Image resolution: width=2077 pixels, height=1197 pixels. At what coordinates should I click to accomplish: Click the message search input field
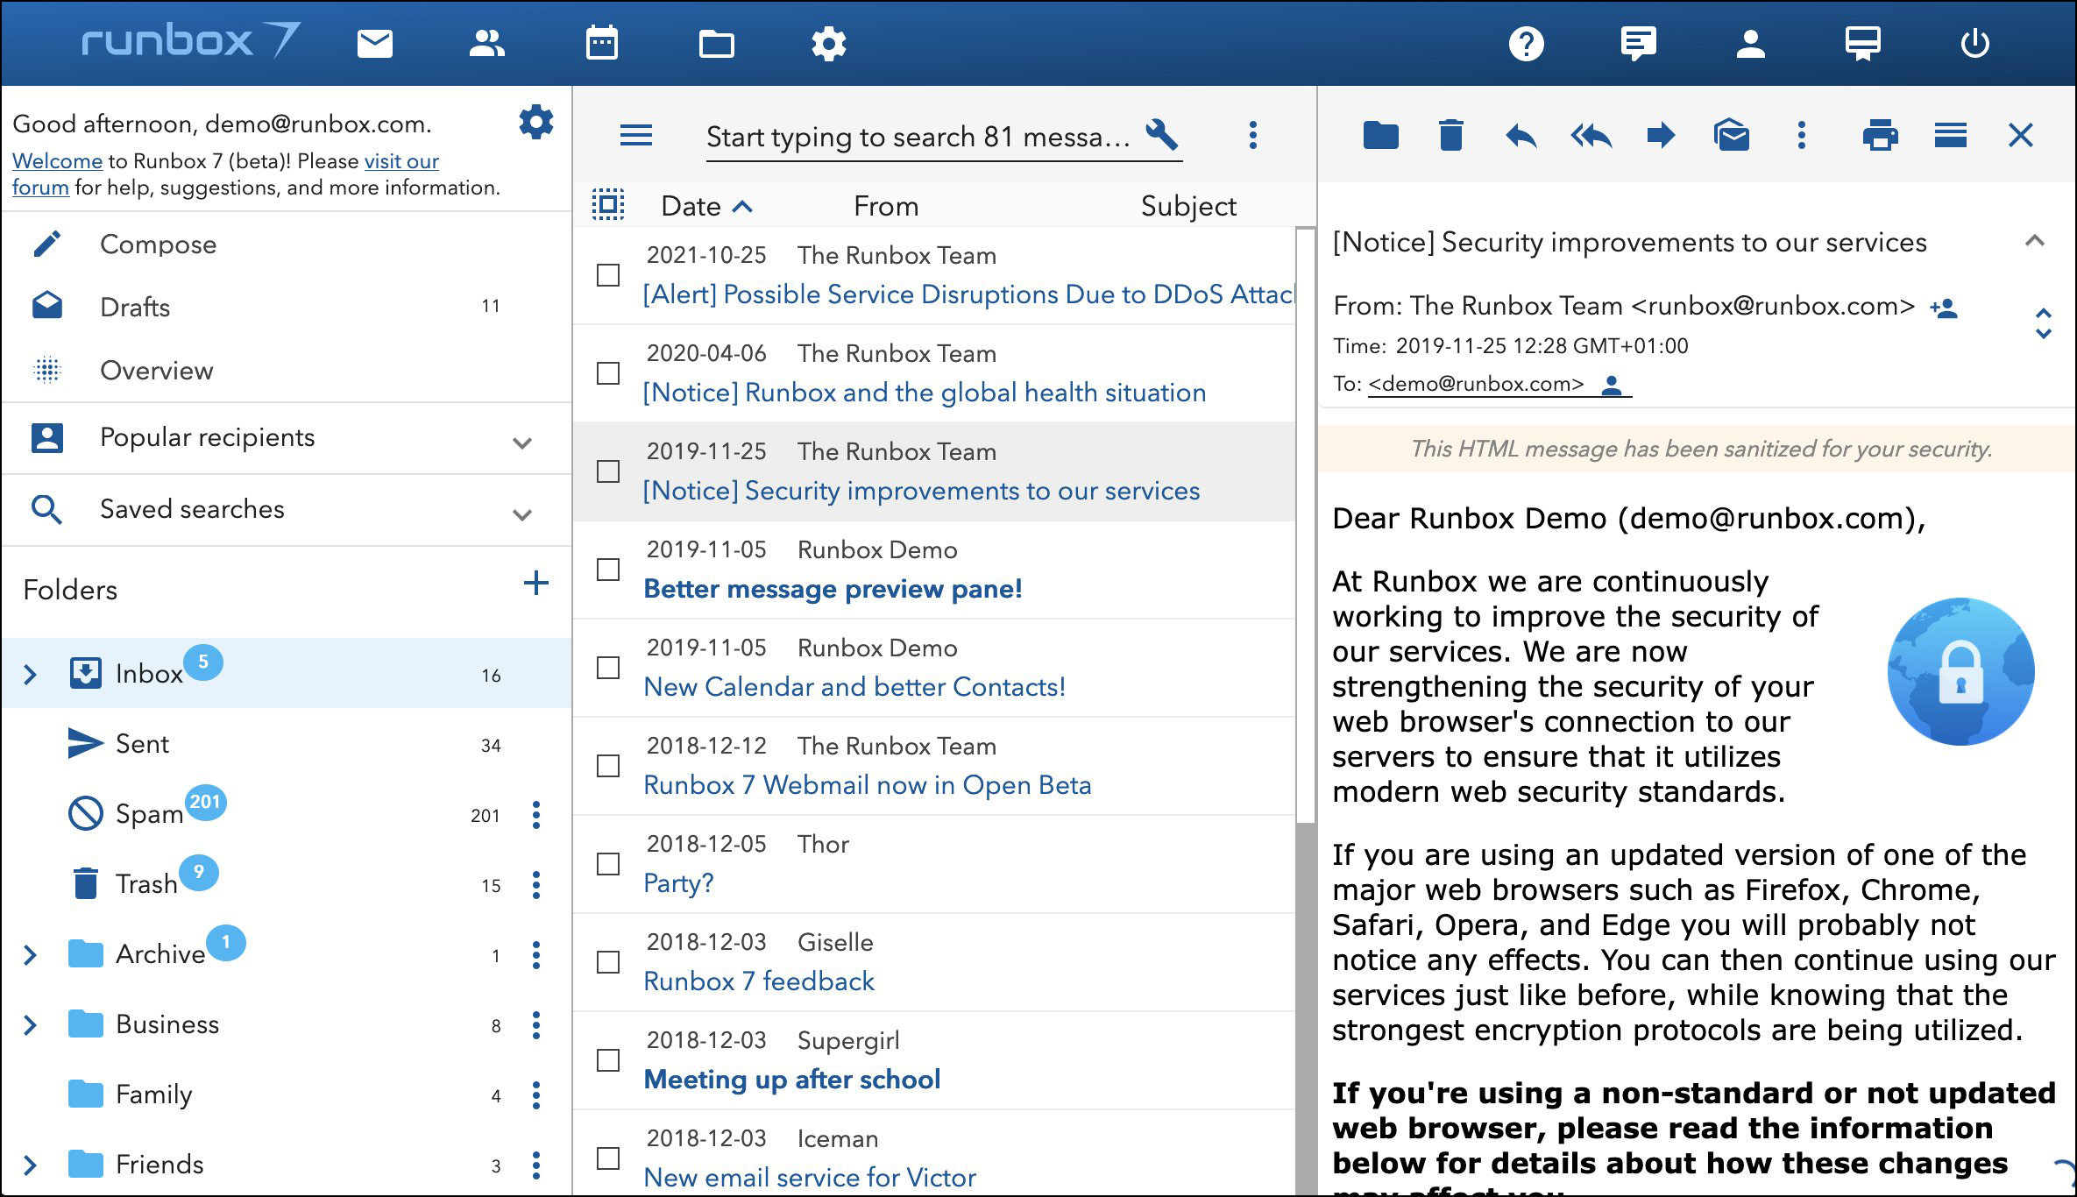[x=920, y=137]
